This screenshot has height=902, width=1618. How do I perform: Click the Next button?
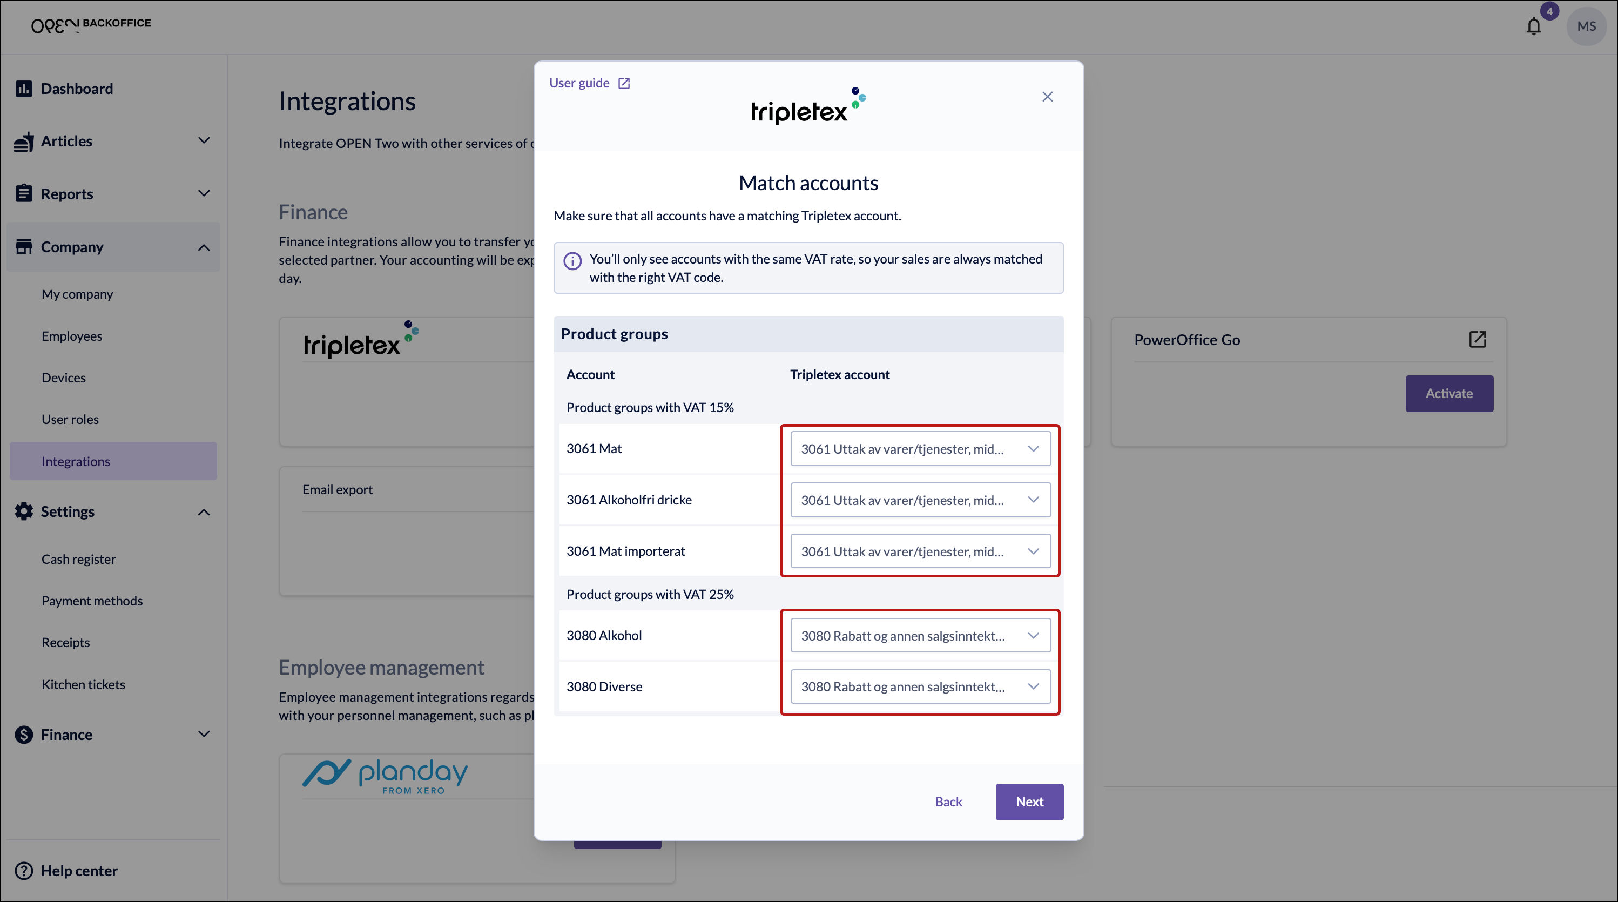(1029, 802)
